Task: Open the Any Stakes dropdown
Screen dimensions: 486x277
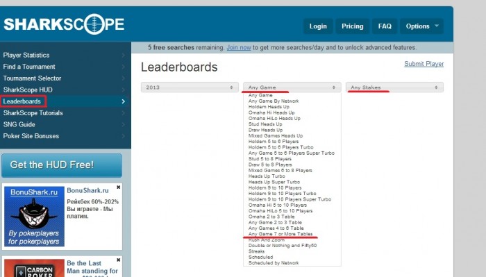Action: point(394,87)
